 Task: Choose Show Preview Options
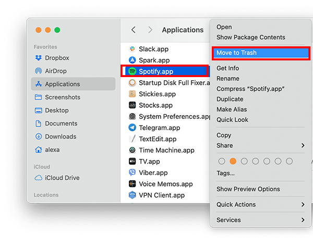pyautogui.click(x=248, y=189)
